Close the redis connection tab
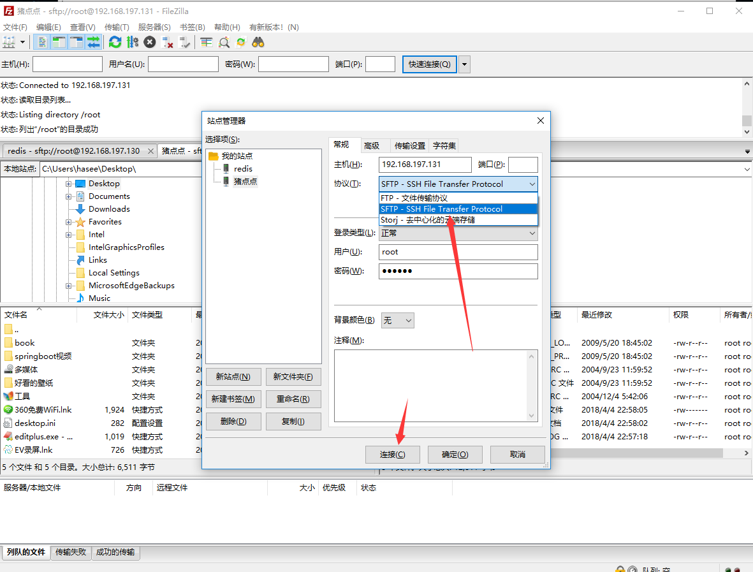Screen dimensions: 753x572 tap(151, 150)
